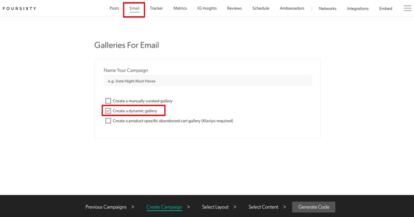Go to the Metrics tab
The image size is (414, 217).
pyautogui.click(x=180, y=8)
